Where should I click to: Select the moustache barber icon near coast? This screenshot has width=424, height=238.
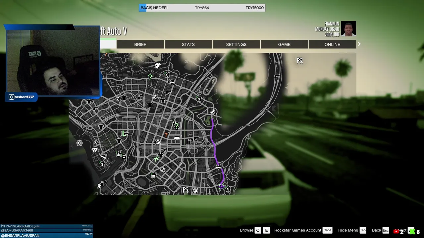point(103,157)
